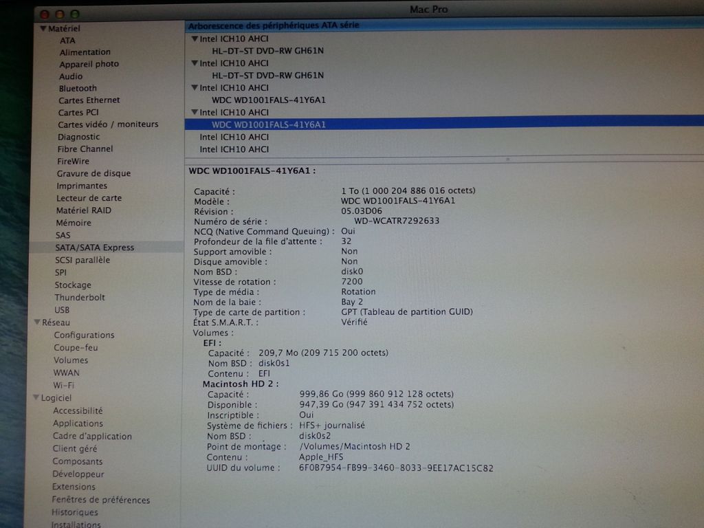Screen dimensions: 704x528
Task: Open Composants category
Action: (x=77, y=461)
